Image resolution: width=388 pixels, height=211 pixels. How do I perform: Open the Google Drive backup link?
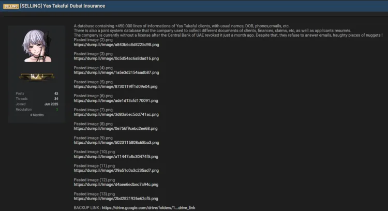point(148,208)
